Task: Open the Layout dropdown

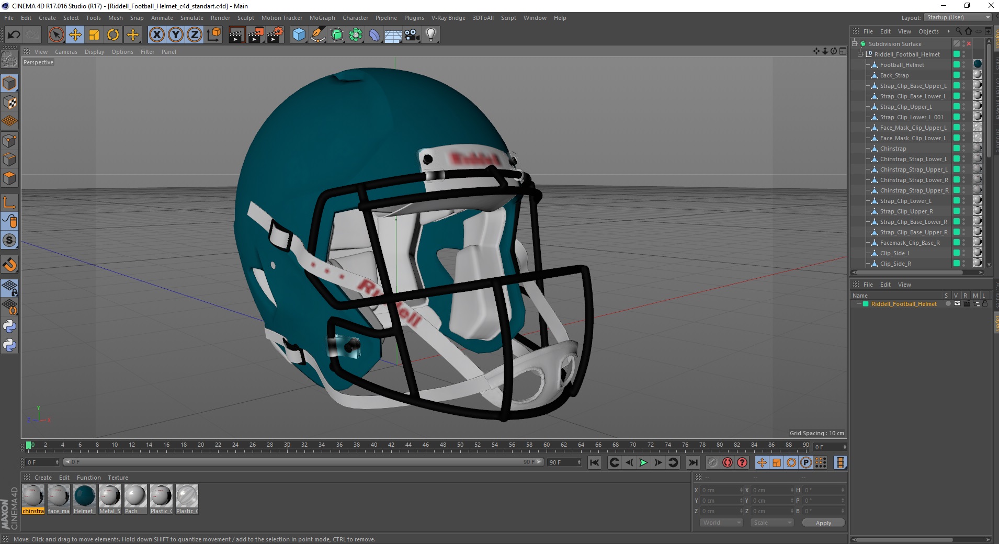Action: [x=958, y=17]
